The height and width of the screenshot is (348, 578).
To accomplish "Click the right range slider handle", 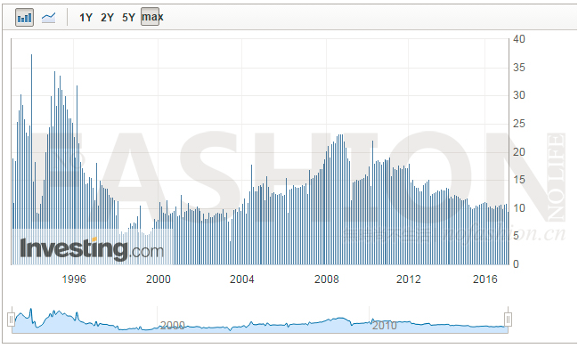I will (x=508, y=320).
